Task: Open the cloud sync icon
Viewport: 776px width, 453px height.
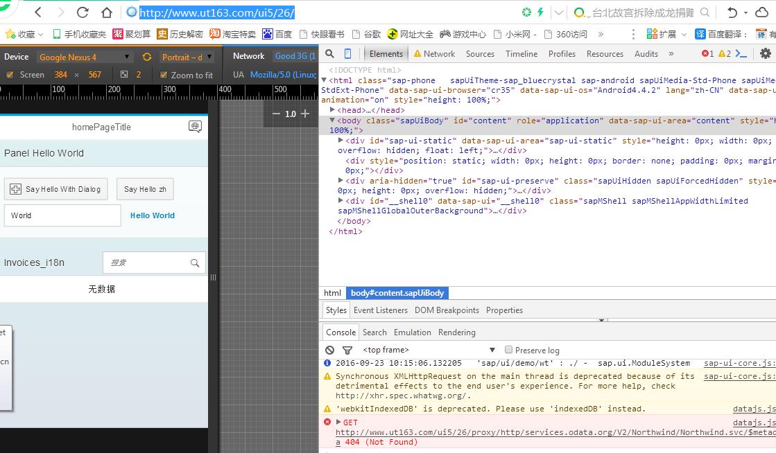Action: pyautogui.click(x=761, y=12)
